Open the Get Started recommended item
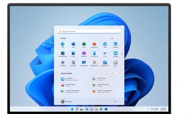 point(70,79)
